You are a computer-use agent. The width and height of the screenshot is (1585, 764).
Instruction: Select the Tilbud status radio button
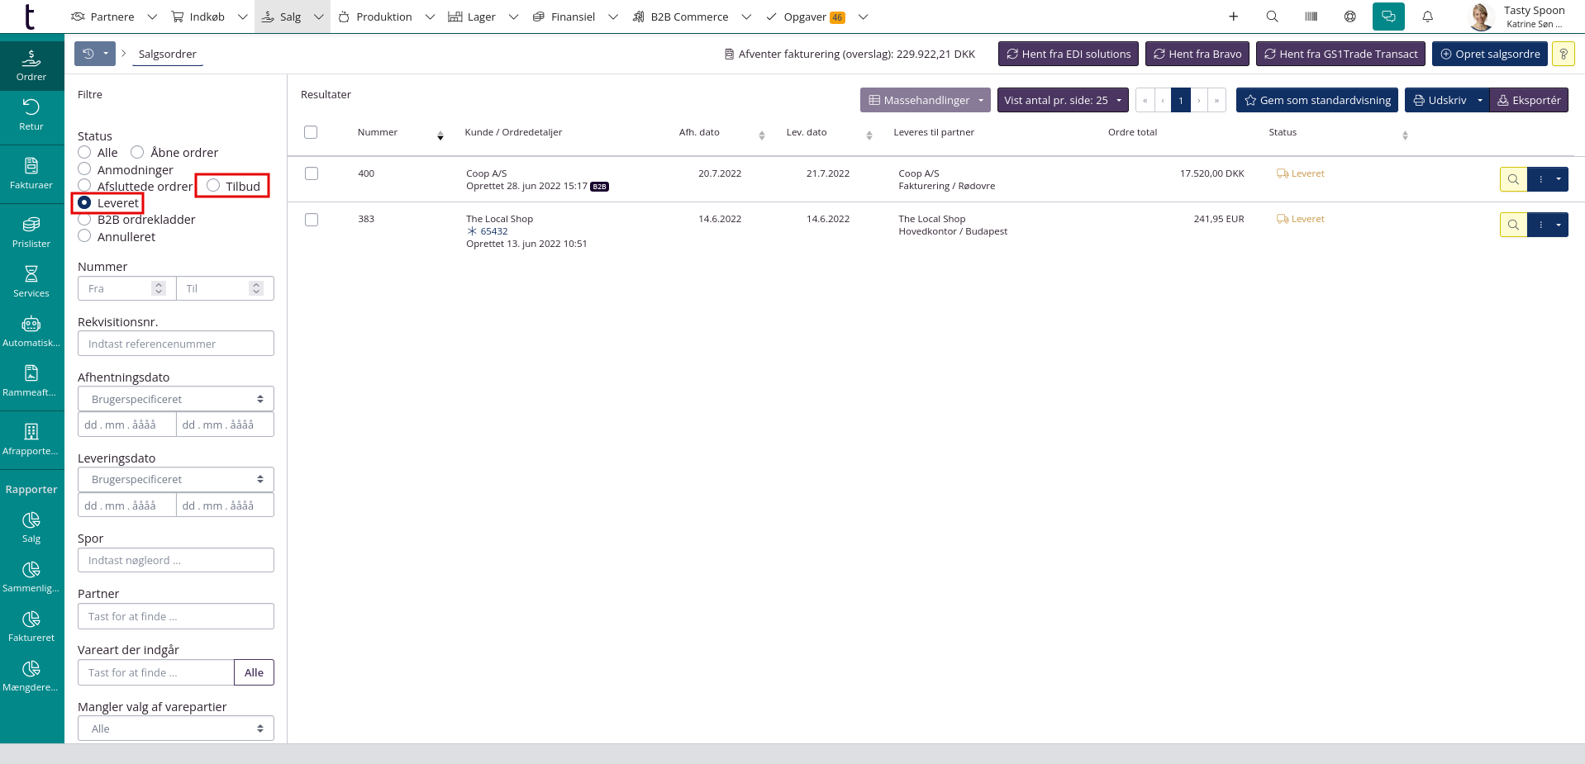coord(213,186)
